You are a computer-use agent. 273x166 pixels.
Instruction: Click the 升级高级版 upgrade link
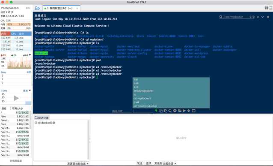16,161
